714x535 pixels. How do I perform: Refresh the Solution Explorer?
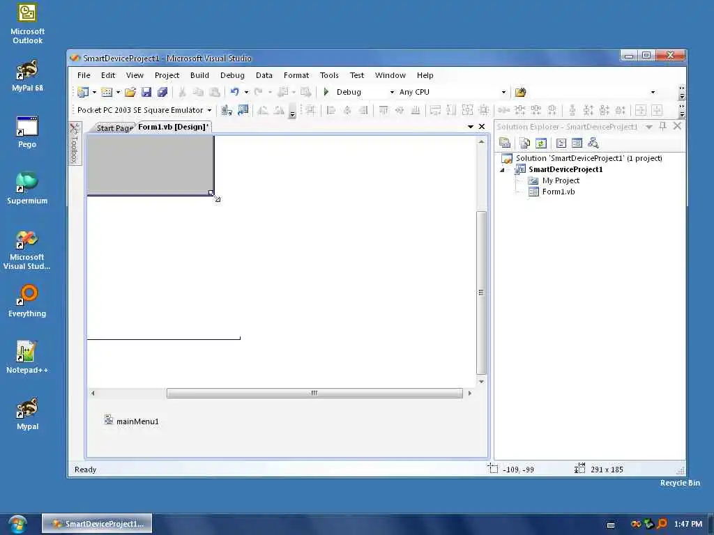coord(541,144)
